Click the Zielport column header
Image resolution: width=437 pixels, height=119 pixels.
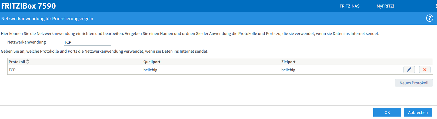tap(288, 62)
